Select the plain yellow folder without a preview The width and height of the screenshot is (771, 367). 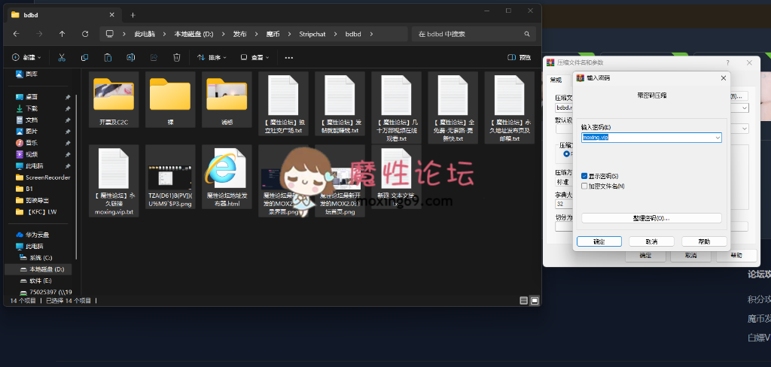click(x=170, y=100)
